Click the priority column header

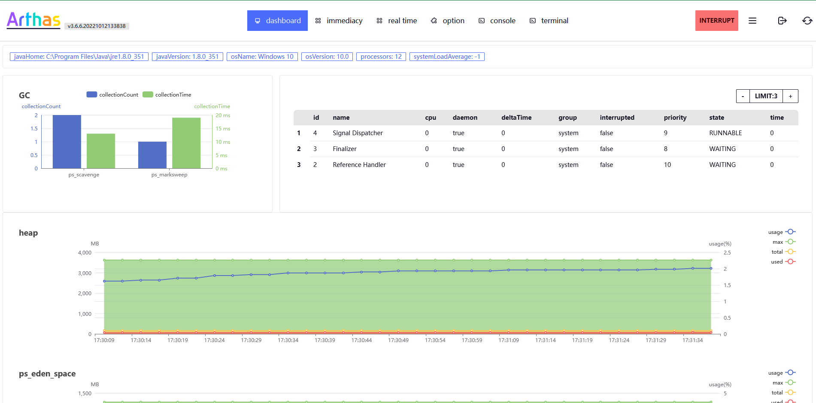675,118
